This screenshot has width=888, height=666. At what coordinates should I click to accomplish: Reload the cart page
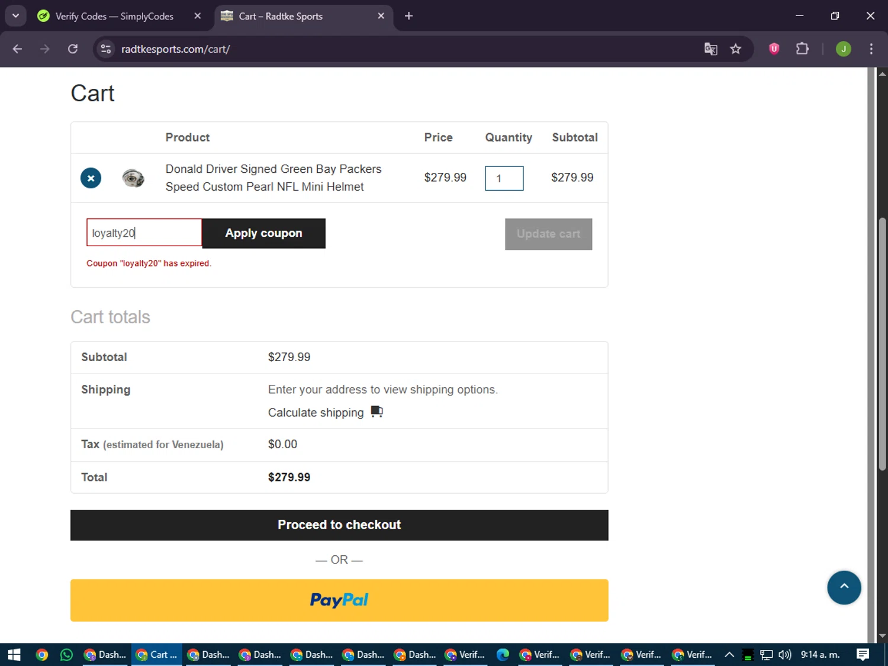(73, 49)
